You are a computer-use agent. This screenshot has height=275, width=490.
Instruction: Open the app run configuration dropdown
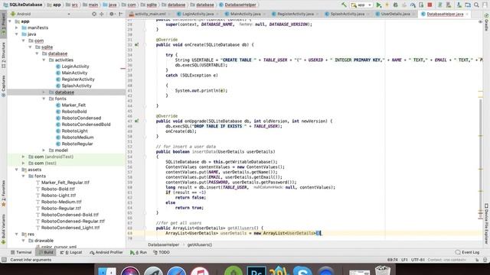pos(361,5)
